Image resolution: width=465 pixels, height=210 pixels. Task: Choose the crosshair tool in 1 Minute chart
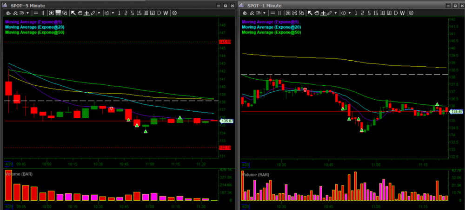click(324, 13)
